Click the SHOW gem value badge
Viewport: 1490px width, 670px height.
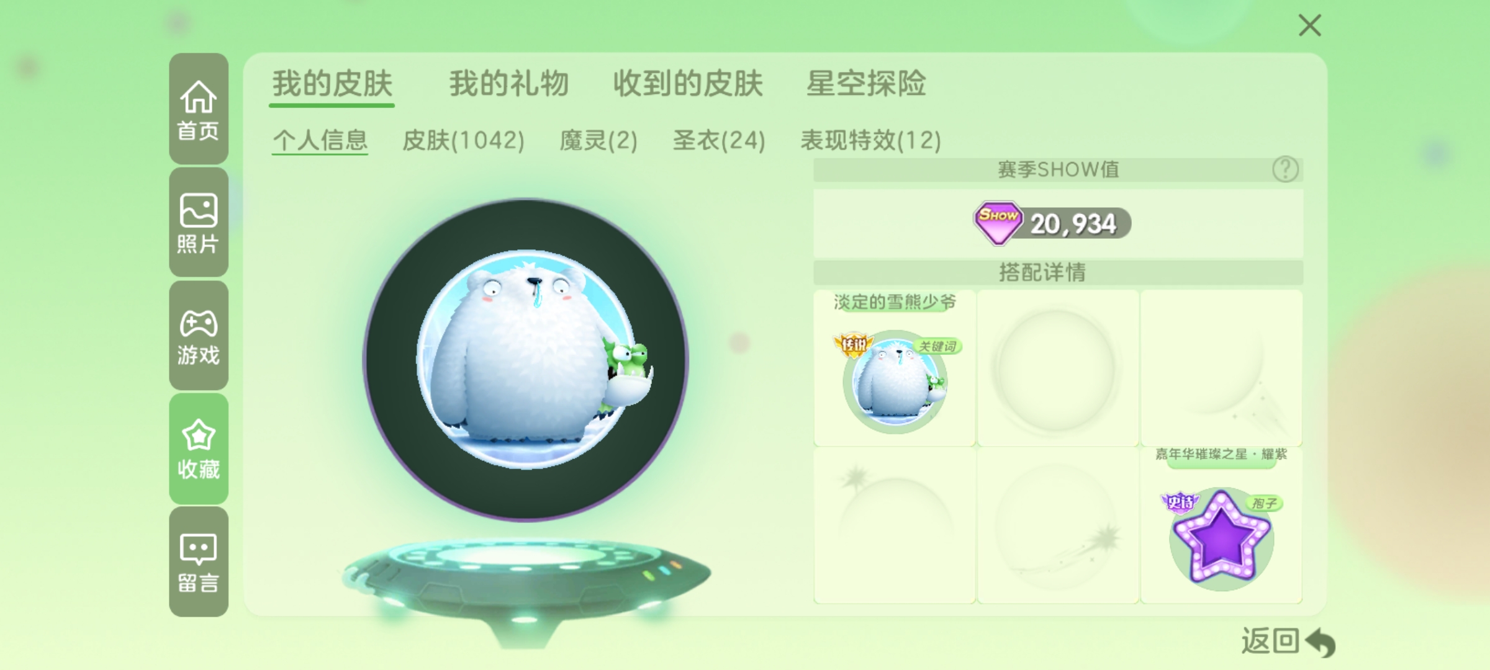click(x=1052, y=223)
